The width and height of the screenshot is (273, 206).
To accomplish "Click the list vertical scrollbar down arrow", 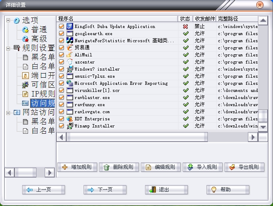I will click(263, 127).
